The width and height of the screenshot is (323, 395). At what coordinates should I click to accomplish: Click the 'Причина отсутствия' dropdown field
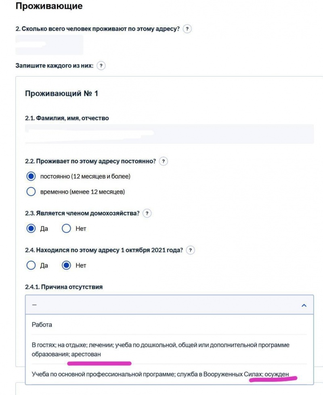pyautogui.click(x=169, y=305)
